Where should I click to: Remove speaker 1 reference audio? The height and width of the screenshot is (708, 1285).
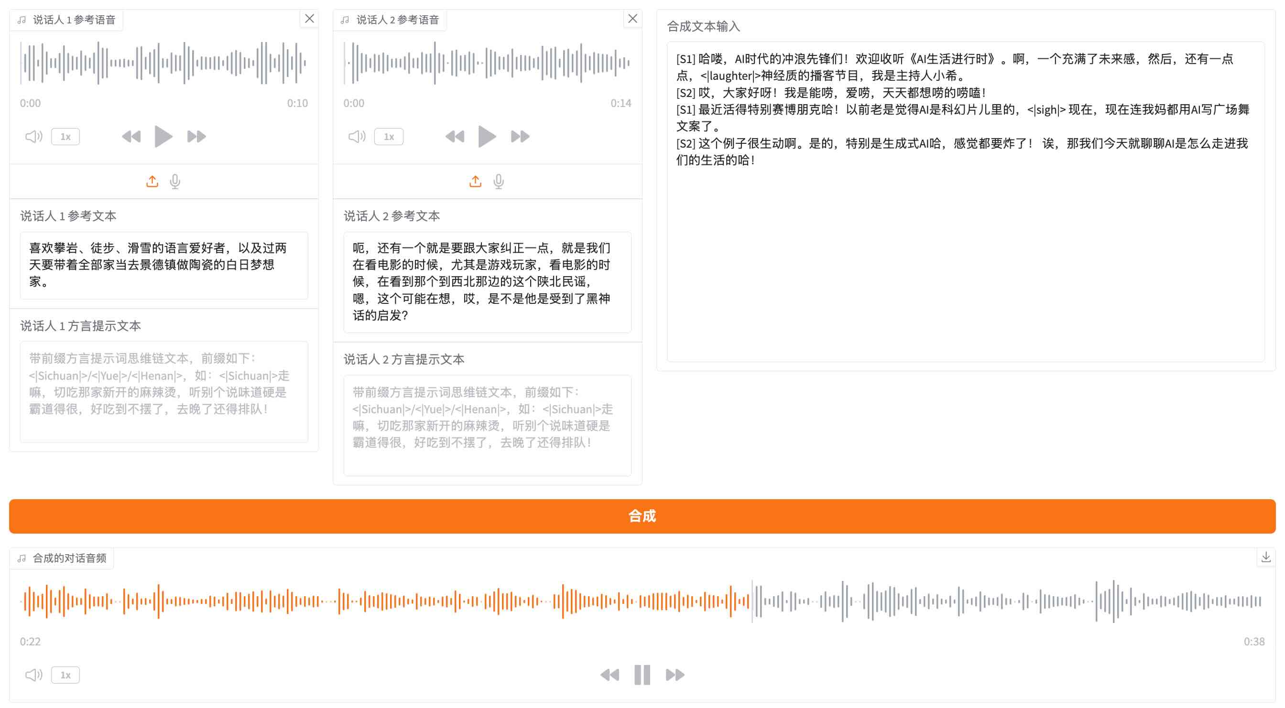tap(309, 19)
